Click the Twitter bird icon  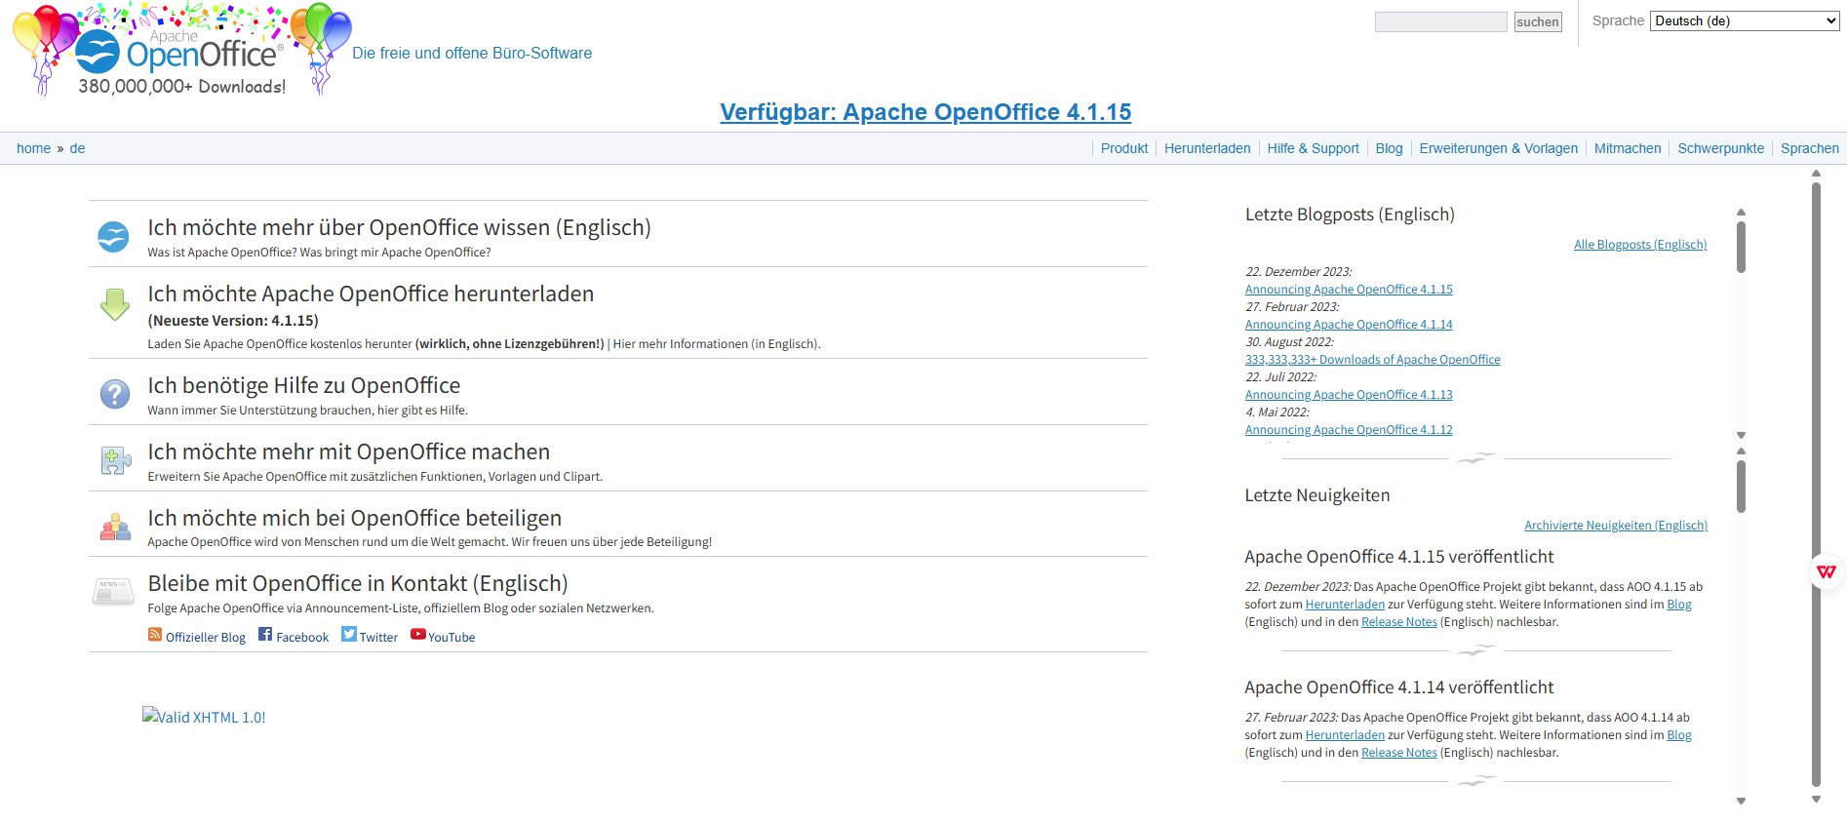pos(349,635)
